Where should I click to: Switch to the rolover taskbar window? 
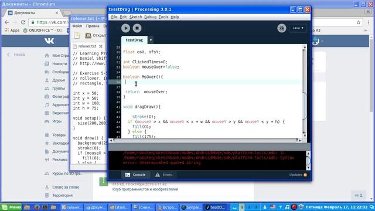71,207
